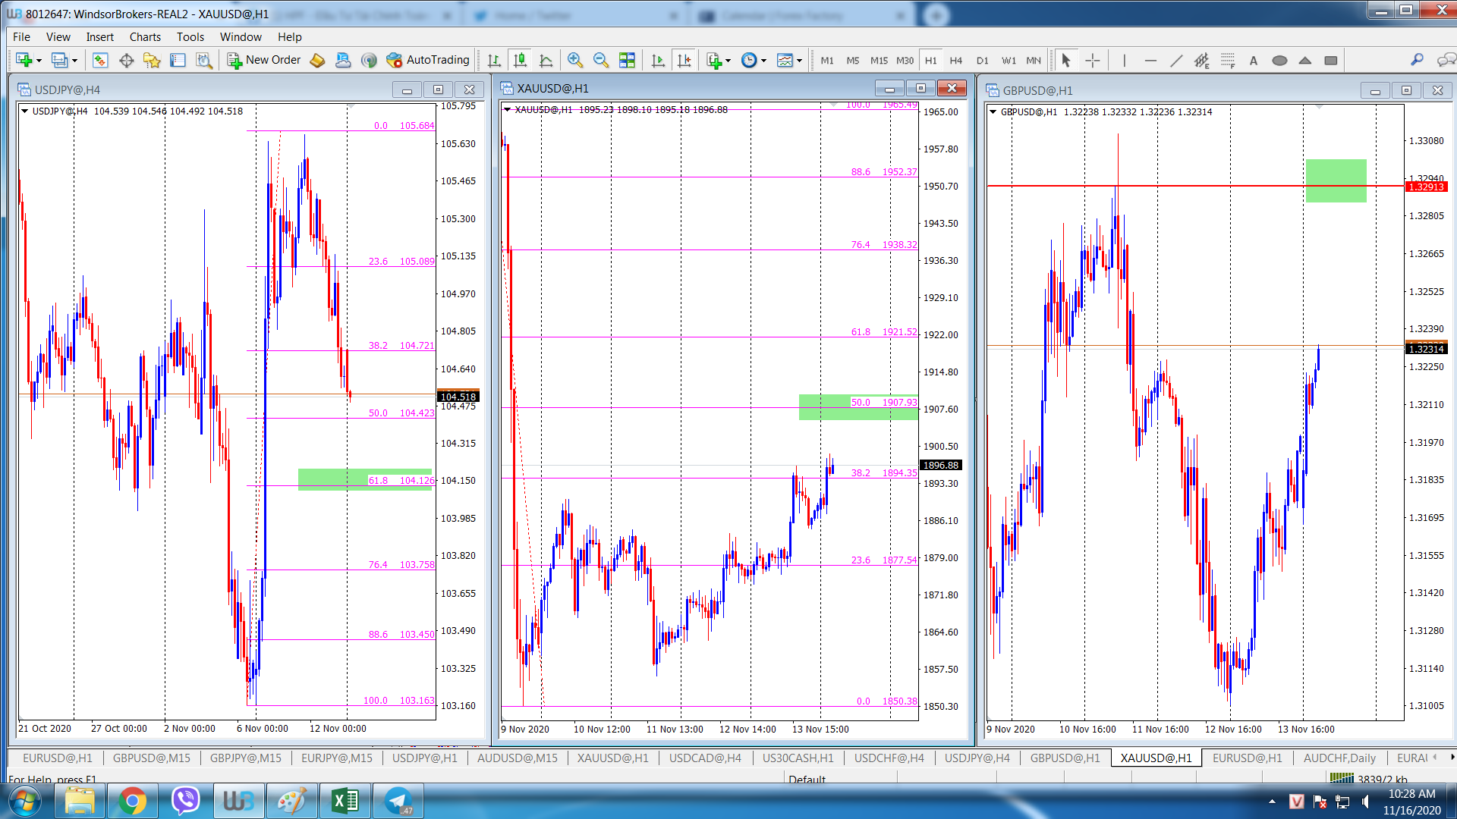Draw a vertical line

coord(1124,60)
